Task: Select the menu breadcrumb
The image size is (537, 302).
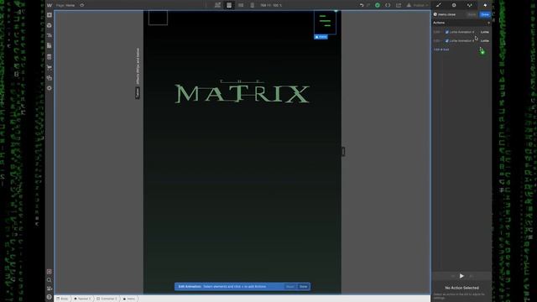Action: click(129, 299)
